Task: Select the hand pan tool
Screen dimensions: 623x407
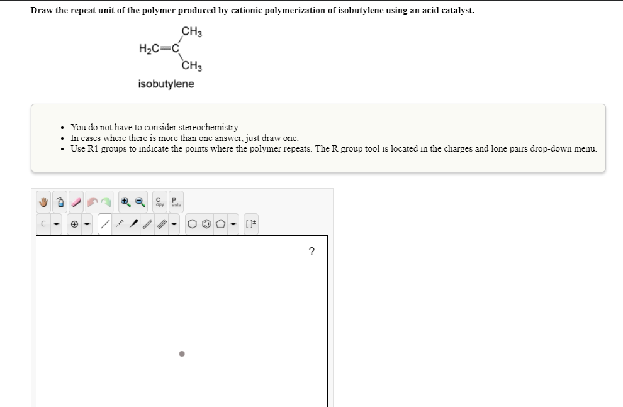Action: pyautogui.click(x=43, y=202)
